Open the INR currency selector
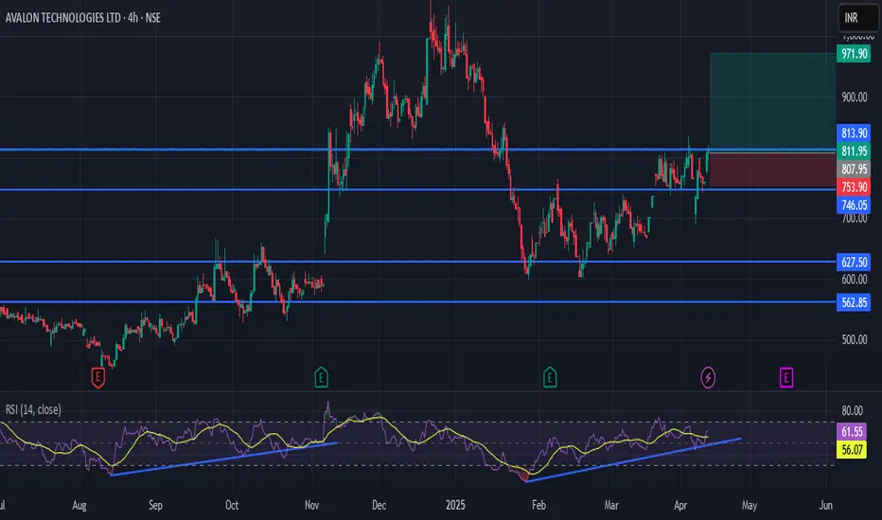The height and width of the screenshot is (520, 882). [x=857, y=18]
